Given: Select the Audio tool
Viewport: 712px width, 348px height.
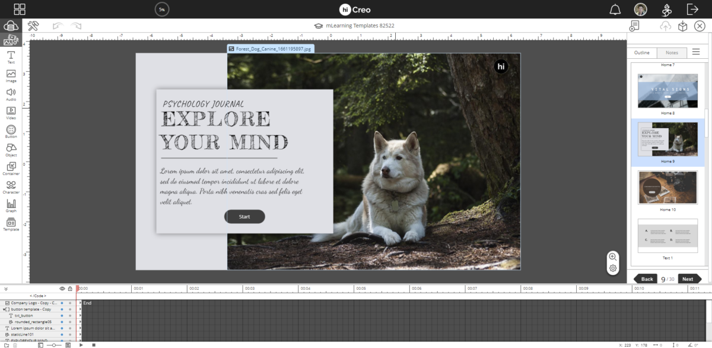Looking at the screenshot, I should coord(11,94).
